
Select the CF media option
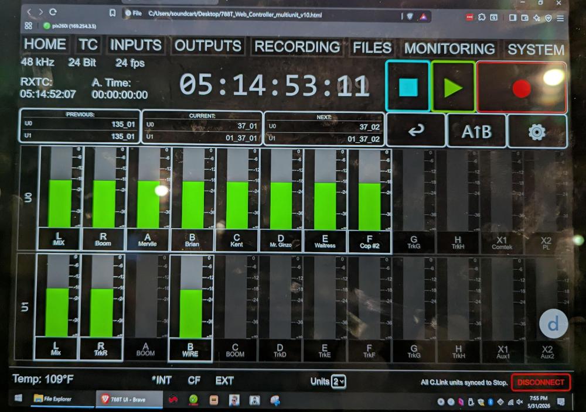[194, 380]
